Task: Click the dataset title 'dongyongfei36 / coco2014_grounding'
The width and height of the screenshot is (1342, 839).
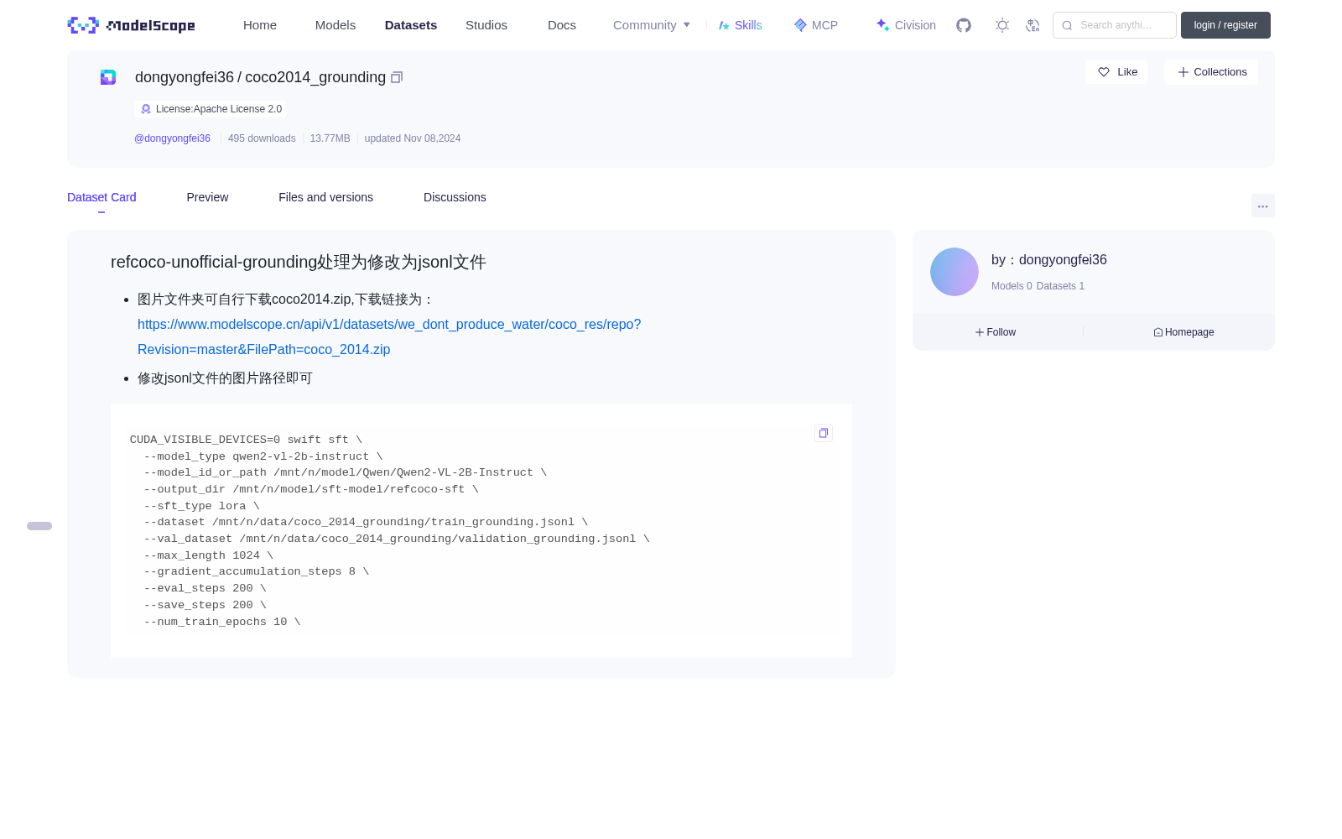Action: (260, 77)
